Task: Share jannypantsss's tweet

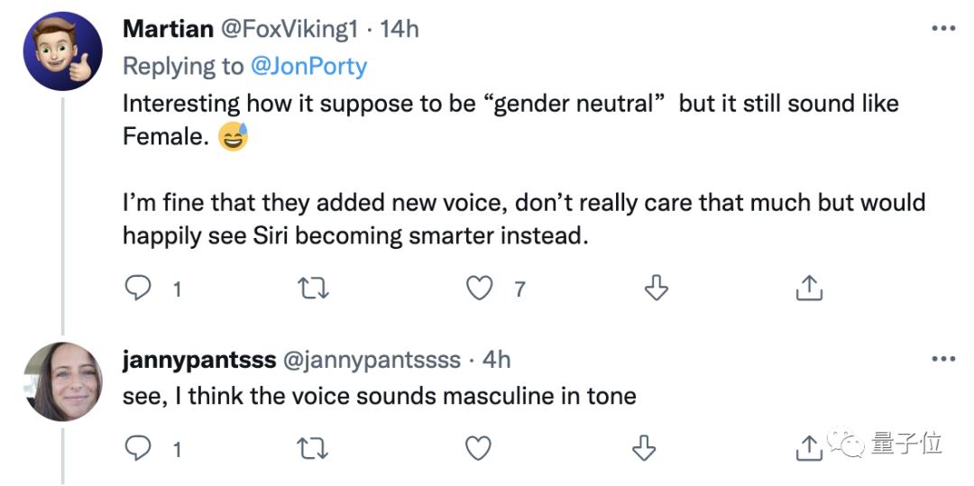Action: tap(809, 445)
